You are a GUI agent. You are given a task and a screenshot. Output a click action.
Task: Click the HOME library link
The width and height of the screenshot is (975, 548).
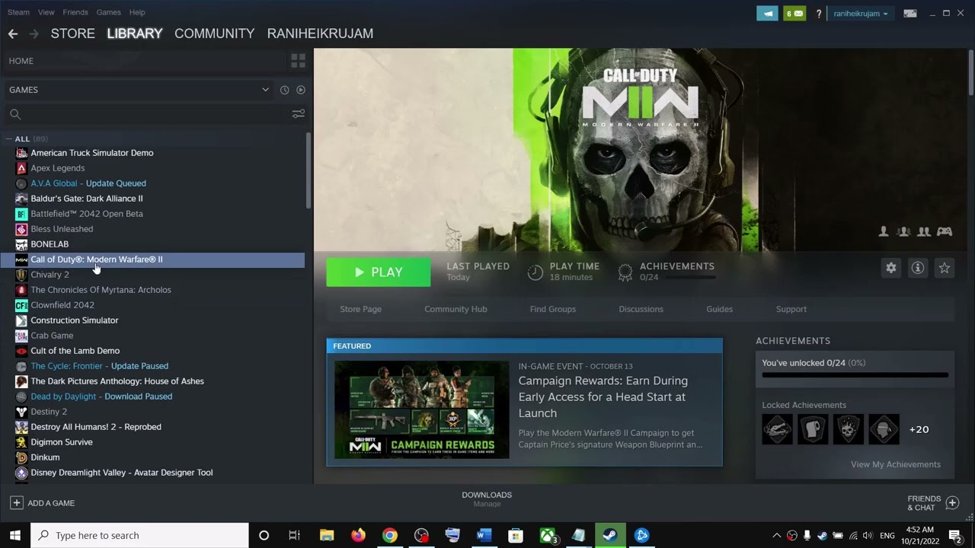pyautogui.click(x=21, y=61)
